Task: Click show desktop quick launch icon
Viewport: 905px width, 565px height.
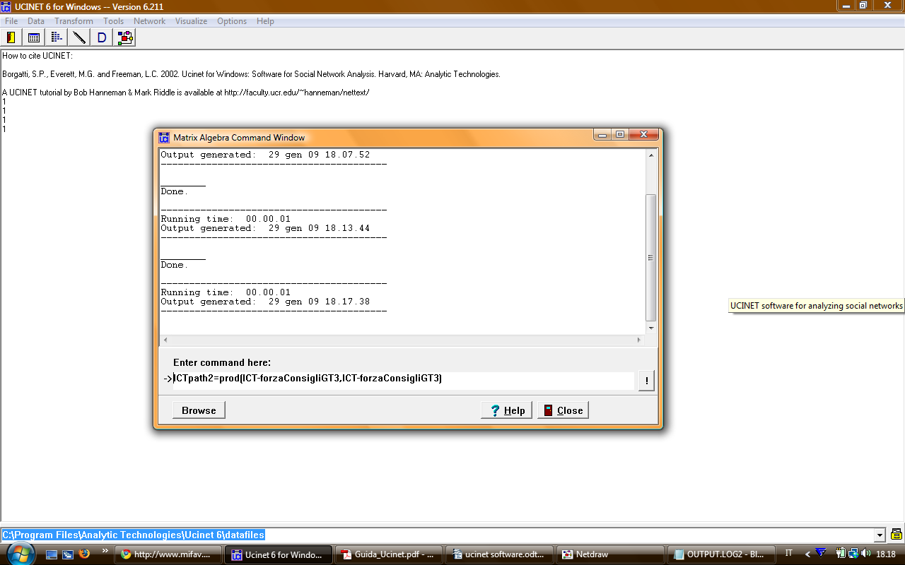Action: coord(52,554)
